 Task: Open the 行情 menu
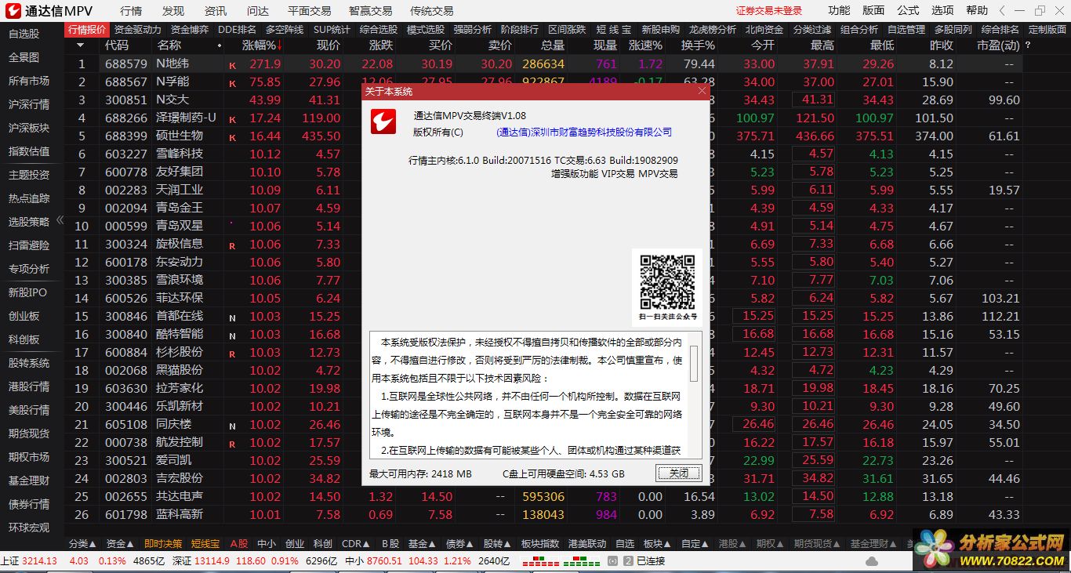132,11
